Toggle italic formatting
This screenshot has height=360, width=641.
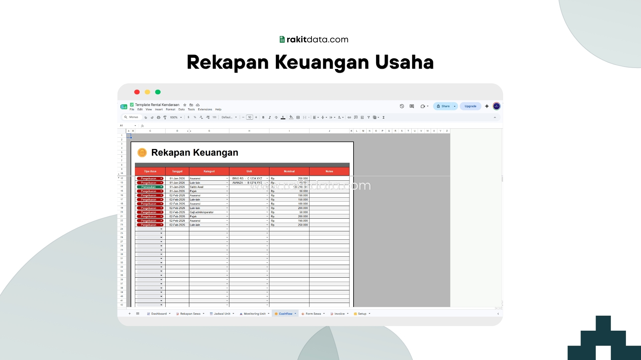coord(270,117)
